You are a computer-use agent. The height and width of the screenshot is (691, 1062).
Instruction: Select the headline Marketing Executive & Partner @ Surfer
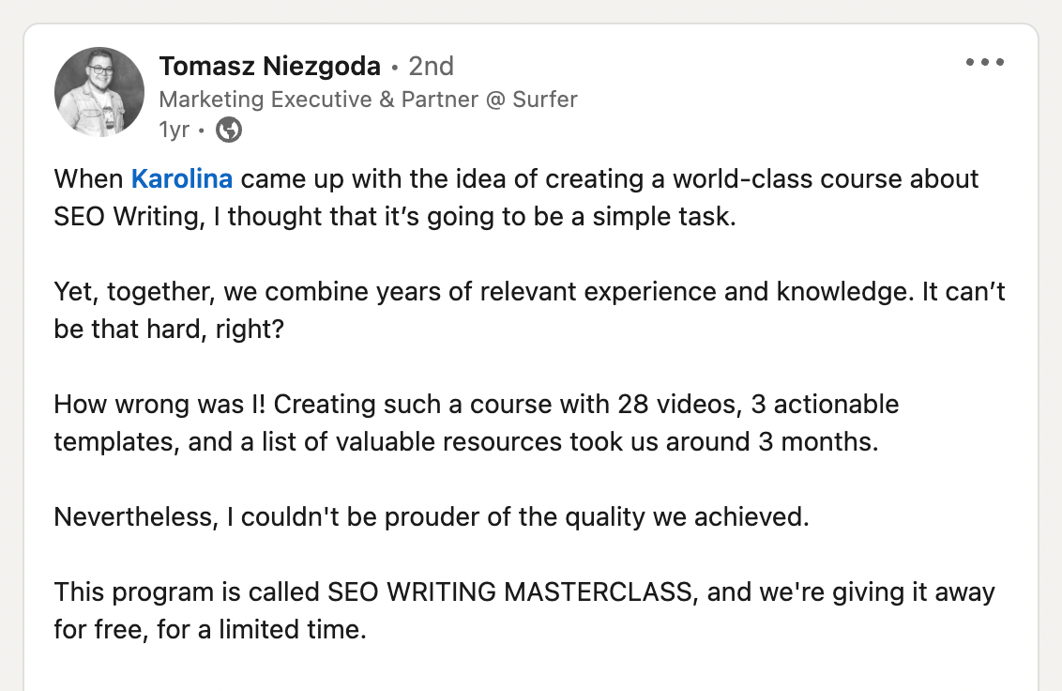coord(370,99)
